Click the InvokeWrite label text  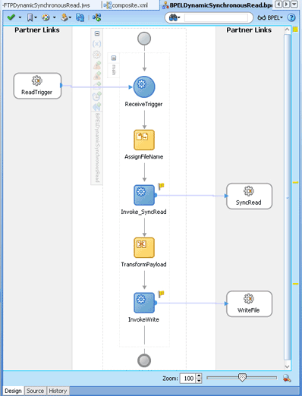[x=143, y=319]
